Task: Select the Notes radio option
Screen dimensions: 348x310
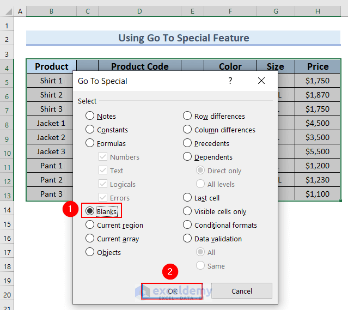Action: coord(101,116)
